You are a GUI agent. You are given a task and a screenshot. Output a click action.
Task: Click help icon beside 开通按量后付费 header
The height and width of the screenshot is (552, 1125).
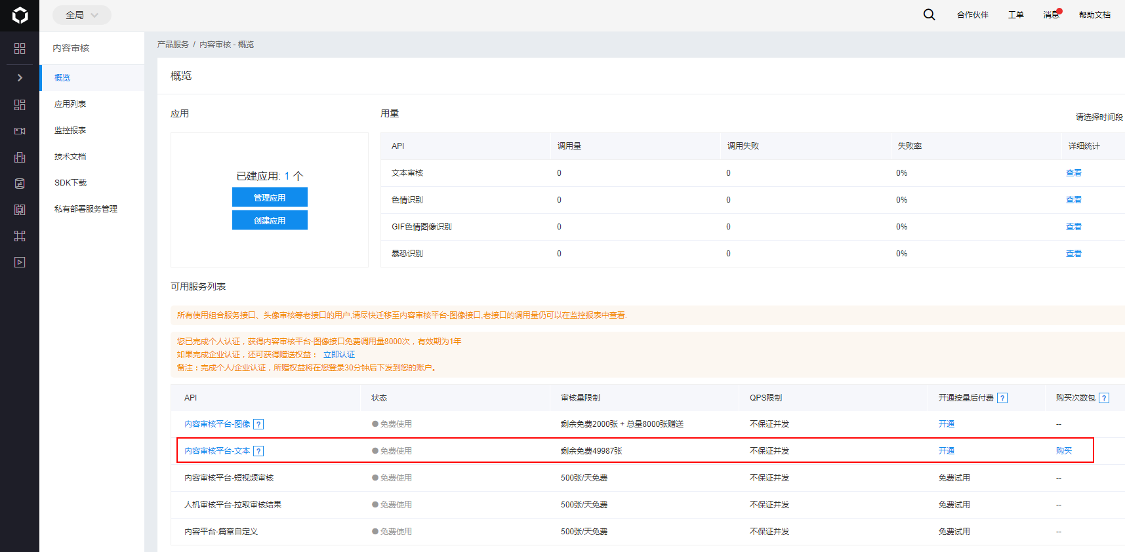(1002, 398)
